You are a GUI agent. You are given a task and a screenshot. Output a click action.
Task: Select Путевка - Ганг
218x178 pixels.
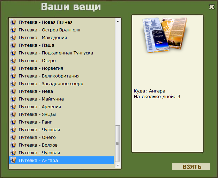coord(61,122)
